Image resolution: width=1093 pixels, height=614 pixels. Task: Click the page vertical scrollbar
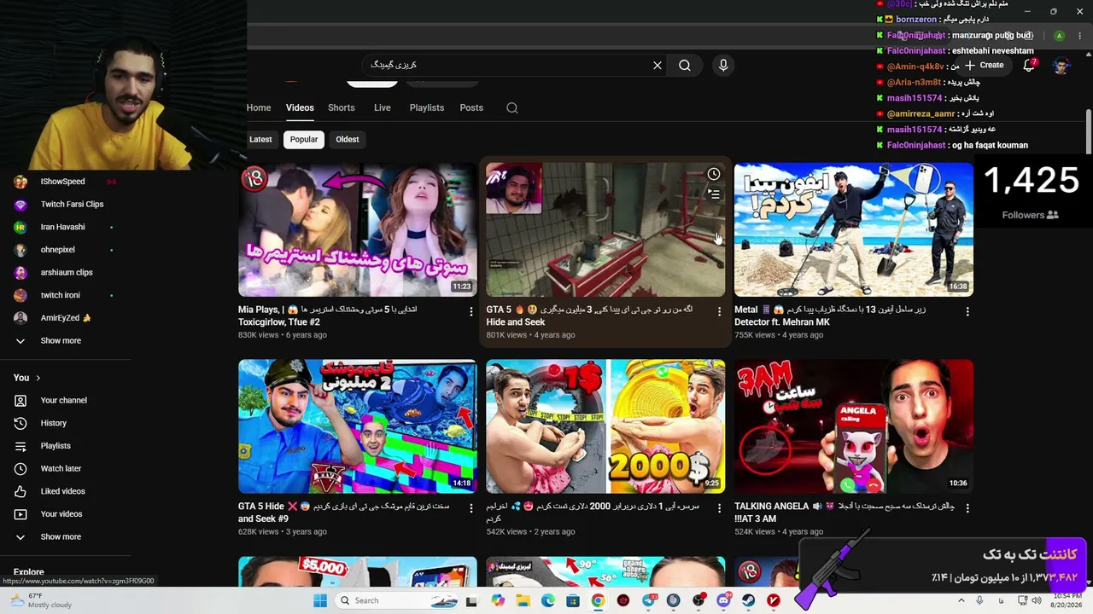click(1088, 131)
